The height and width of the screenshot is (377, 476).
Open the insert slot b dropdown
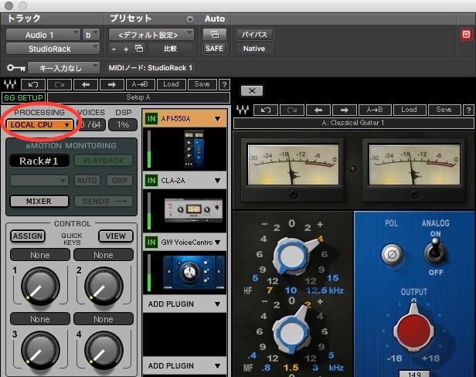point(90,35)
